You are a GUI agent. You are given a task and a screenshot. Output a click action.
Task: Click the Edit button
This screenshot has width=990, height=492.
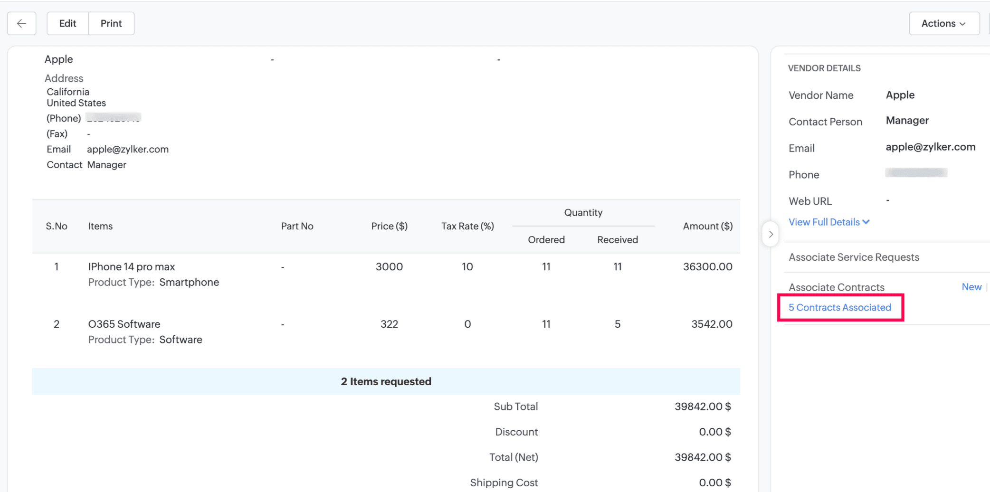67,23
